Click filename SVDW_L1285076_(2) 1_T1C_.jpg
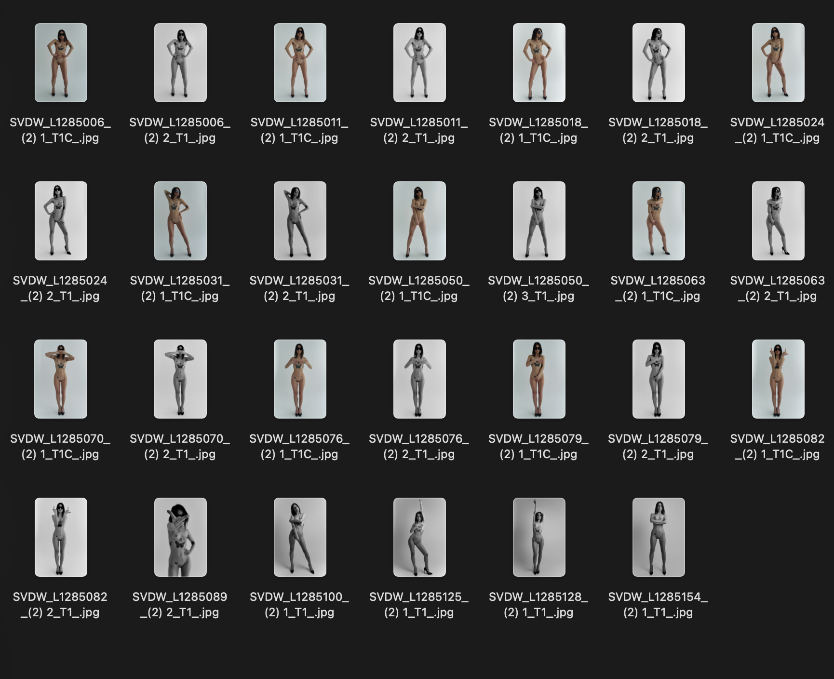Image resolution: width=834 pixels, height=679 pixels. click(299, 447)
